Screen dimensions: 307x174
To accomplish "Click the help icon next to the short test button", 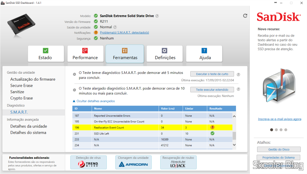I will 239,74.
